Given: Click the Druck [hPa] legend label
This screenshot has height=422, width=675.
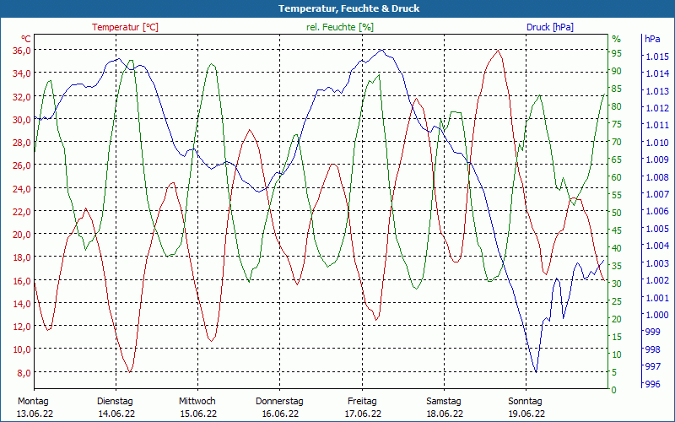Looking at the screenshot, I should coord(550,27).
